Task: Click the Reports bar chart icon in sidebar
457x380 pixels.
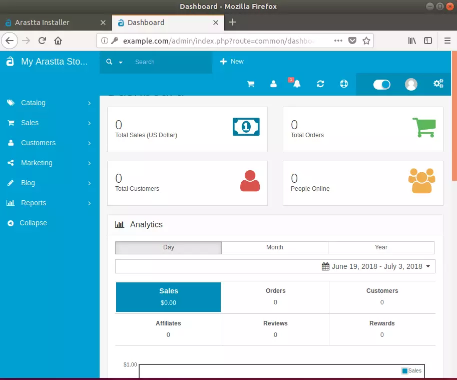Action: click(11, 203)
